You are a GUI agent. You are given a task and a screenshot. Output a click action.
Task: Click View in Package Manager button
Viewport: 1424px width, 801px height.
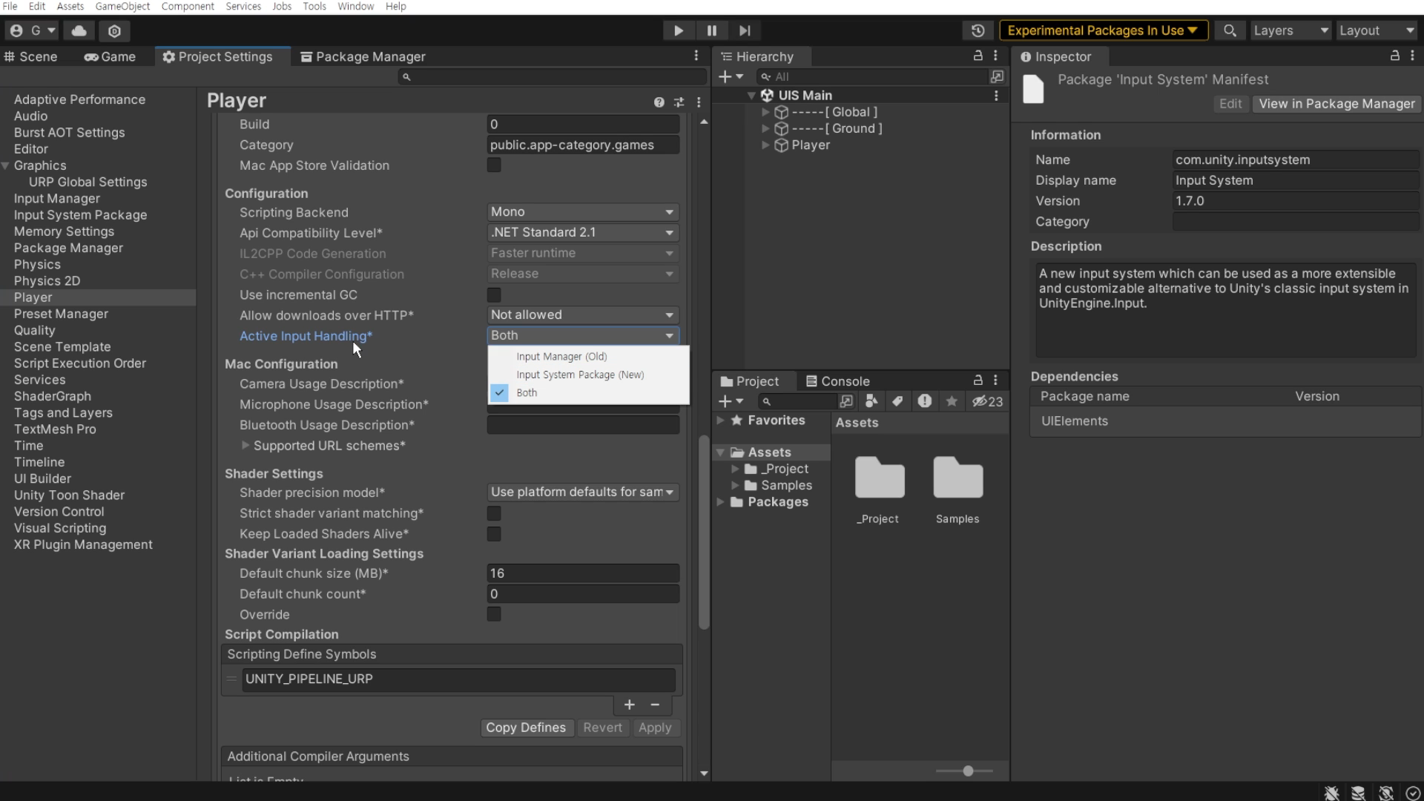click(x=1336, y=104)
